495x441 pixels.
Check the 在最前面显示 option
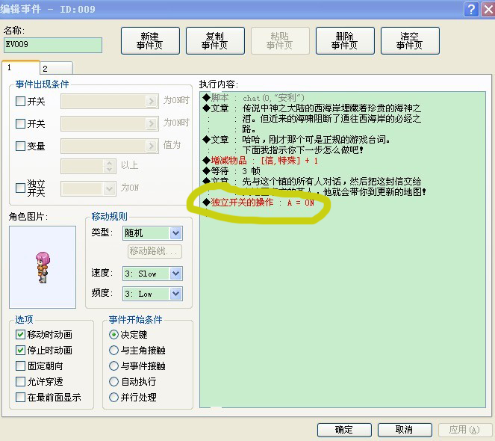20,398
